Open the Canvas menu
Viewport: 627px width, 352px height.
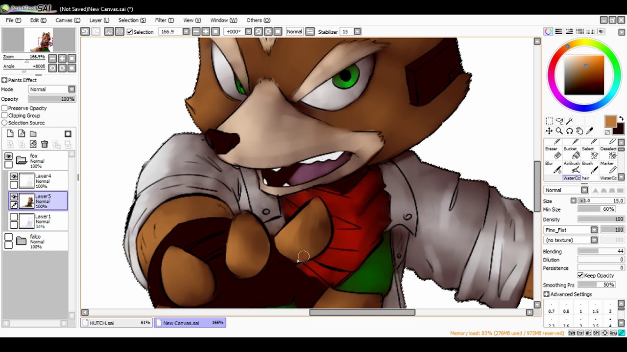click(x=68, y=20)
